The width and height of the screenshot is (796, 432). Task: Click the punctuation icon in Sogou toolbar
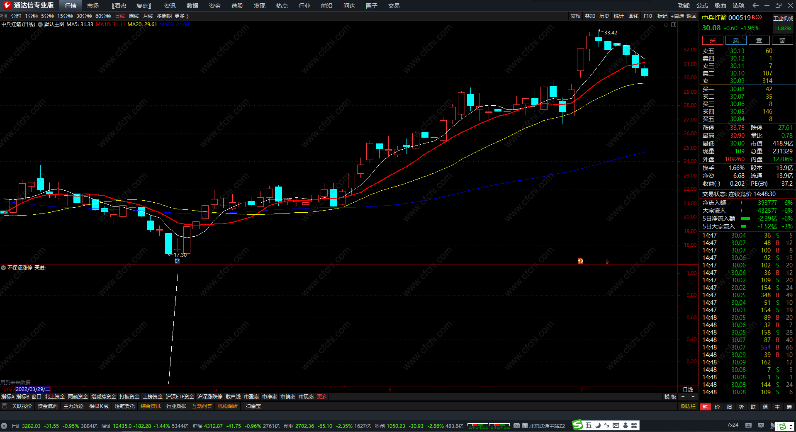(x=607, y=425)
